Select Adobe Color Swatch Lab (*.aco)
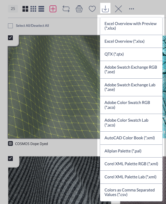The image size is (166, 204). point(131,123)
